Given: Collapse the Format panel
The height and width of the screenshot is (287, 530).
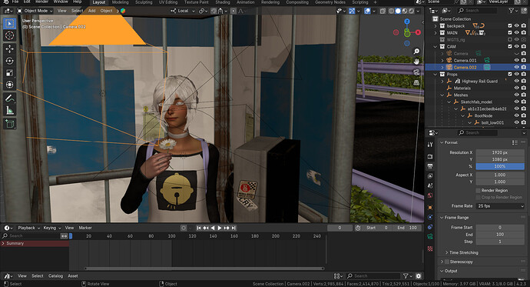Looking at the screenshot, I should point(442,142).
